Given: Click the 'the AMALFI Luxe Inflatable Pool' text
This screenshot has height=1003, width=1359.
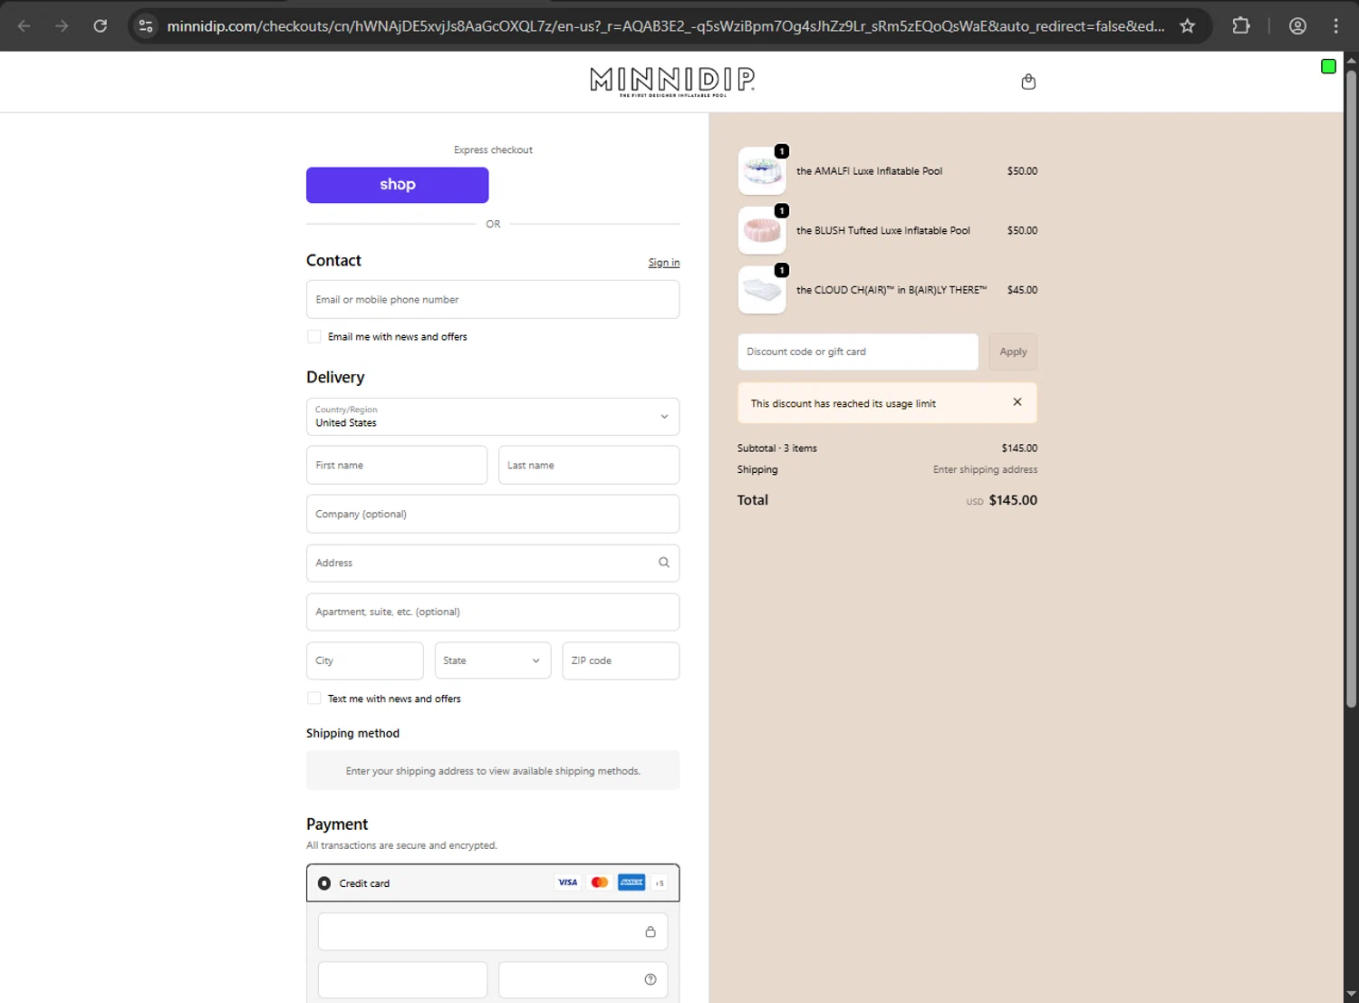Looking at the screenshot, I should coord(869,171).
